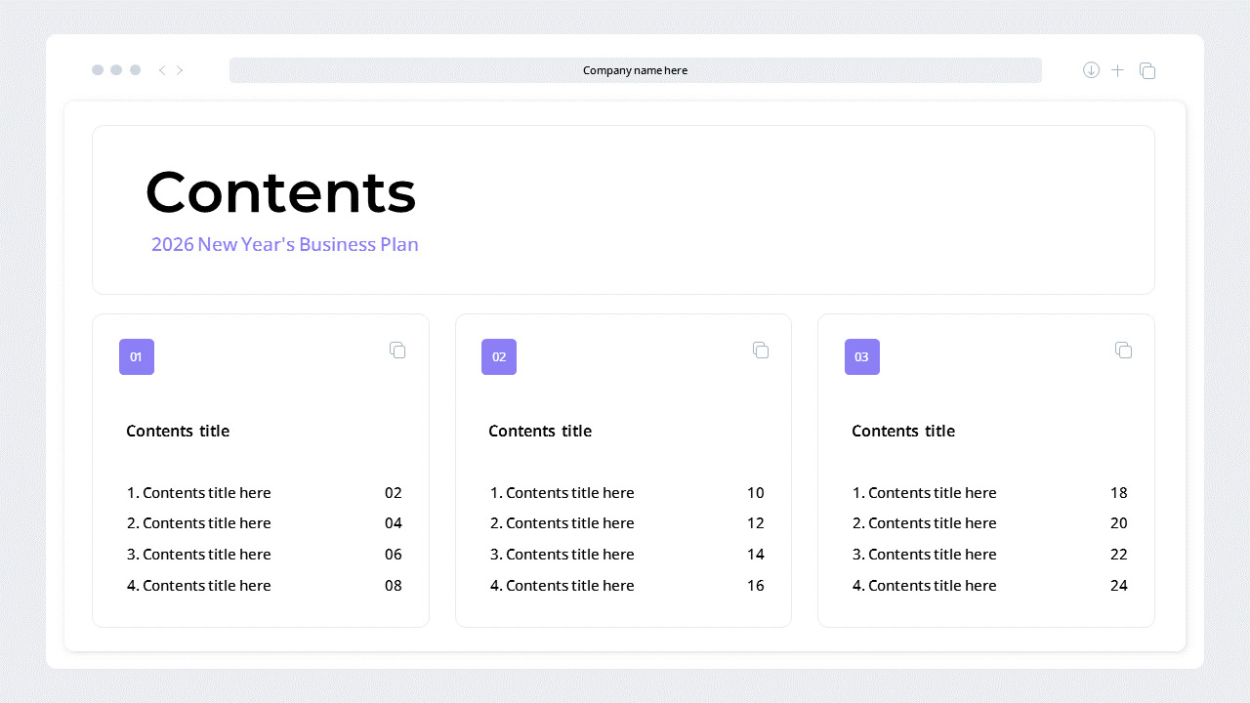Click page number 08 in the first card

coord(394,586)
